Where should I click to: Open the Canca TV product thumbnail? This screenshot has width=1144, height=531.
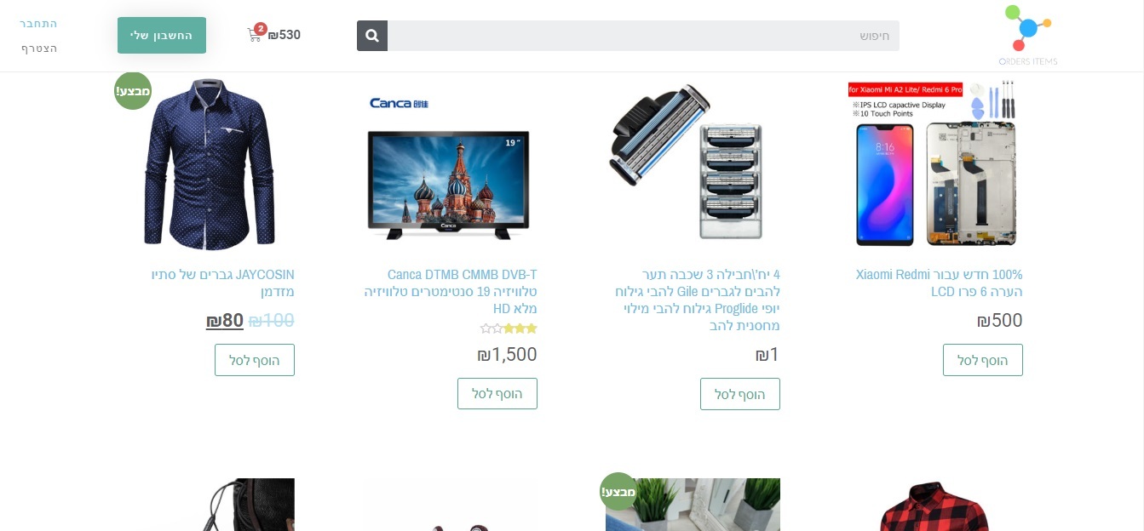point(450,164)
